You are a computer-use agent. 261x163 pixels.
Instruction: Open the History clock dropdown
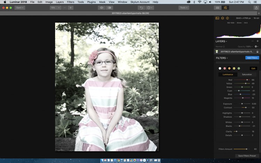click(150, 8)
